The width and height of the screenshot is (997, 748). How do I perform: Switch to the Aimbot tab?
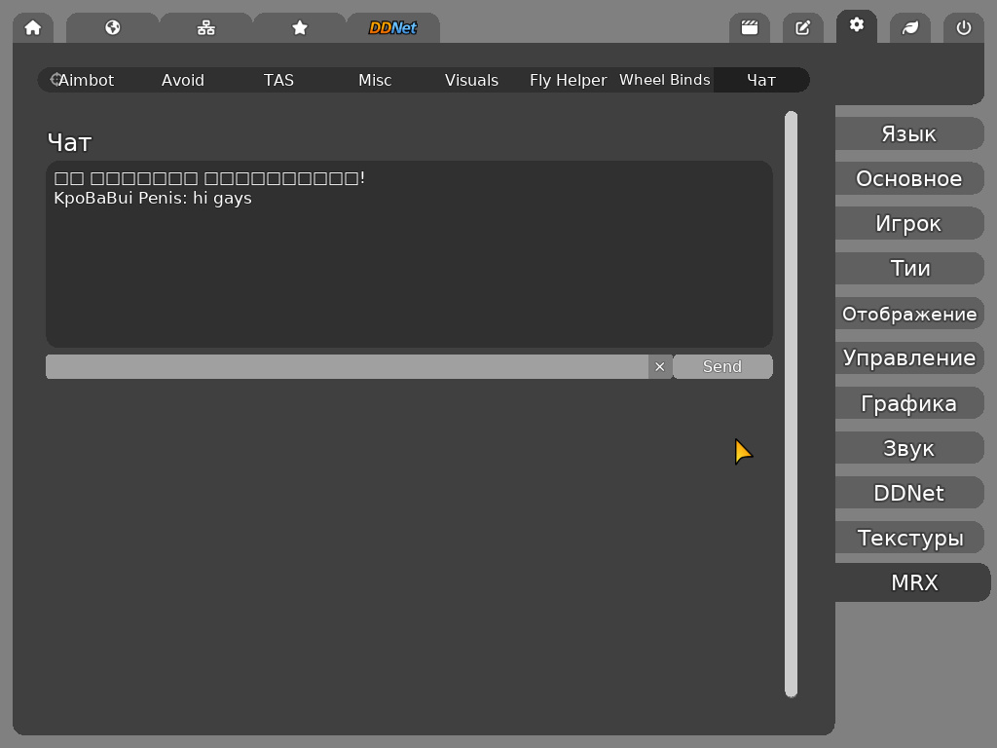click(86, 80)
